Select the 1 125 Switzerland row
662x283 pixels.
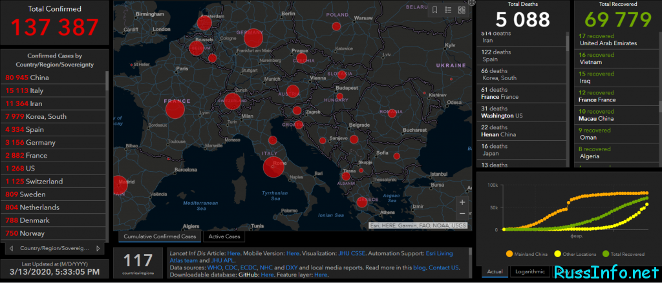pos(54,182)
